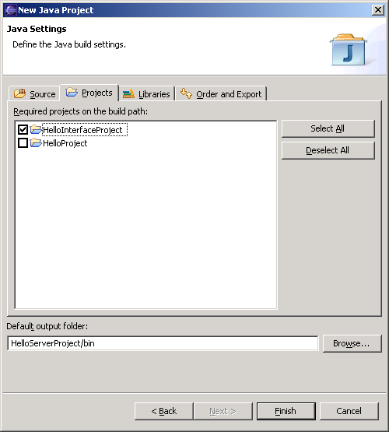389x432 pixels.
Task: Go back with the Back button
Action: [164, 411]
